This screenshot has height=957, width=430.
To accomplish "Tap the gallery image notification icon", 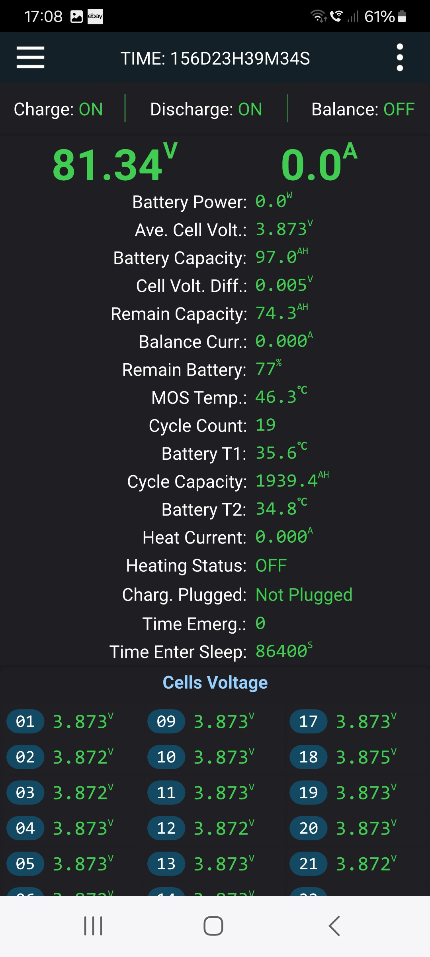I will pos(76,16).
